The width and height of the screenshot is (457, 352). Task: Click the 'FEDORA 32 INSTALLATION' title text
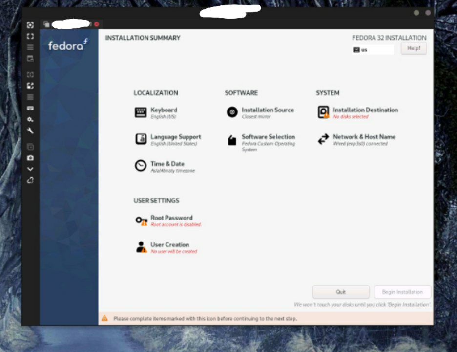(389, 38)
